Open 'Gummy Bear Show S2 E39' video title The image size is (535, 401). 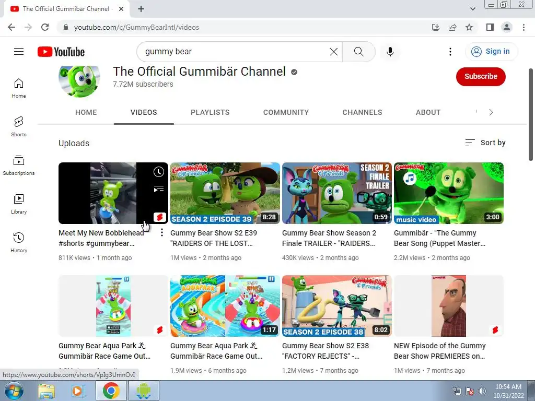coord(214,238)
